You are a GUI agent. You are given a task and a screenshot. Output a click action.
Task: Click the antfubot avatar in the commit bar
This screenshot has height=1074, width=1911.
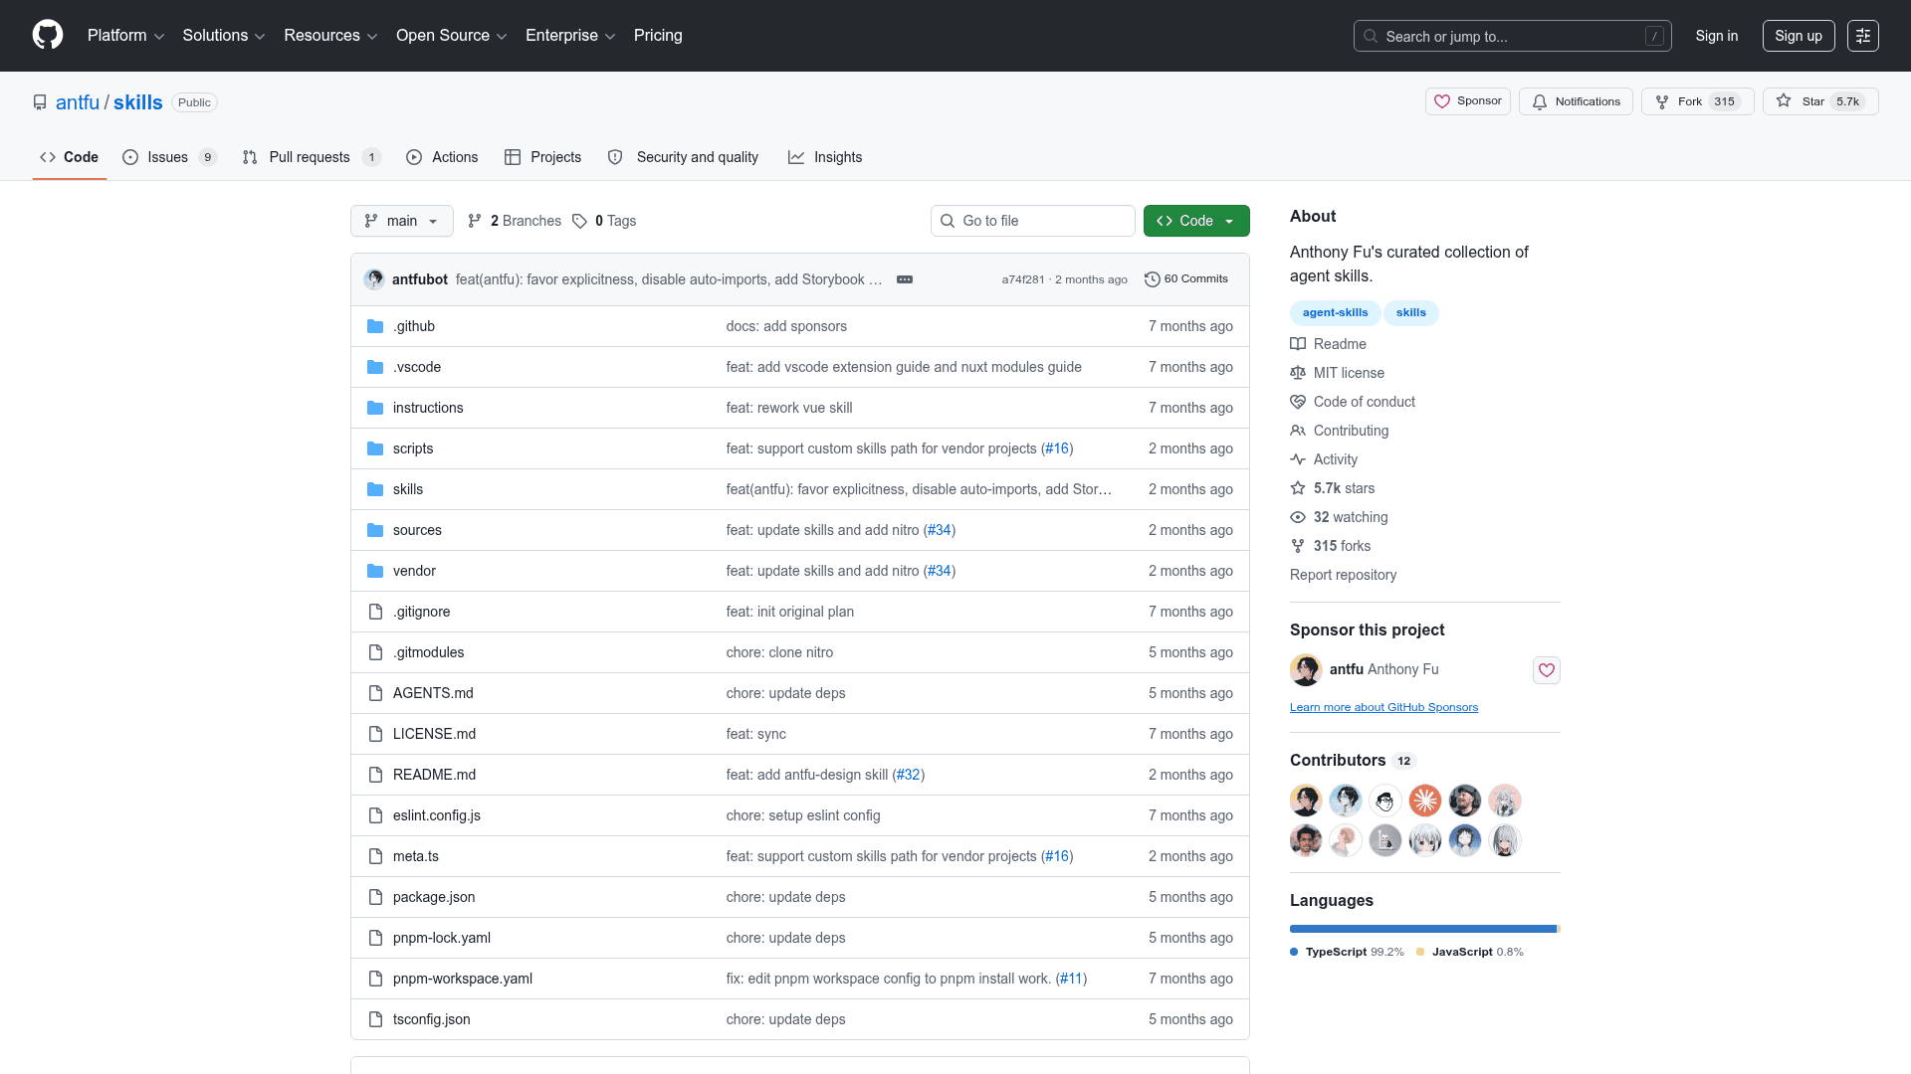pyautogui.click(x=374, y=279)
